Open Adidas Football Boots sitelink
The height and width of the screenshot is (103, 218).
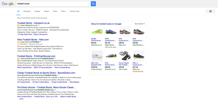(68, 96)
